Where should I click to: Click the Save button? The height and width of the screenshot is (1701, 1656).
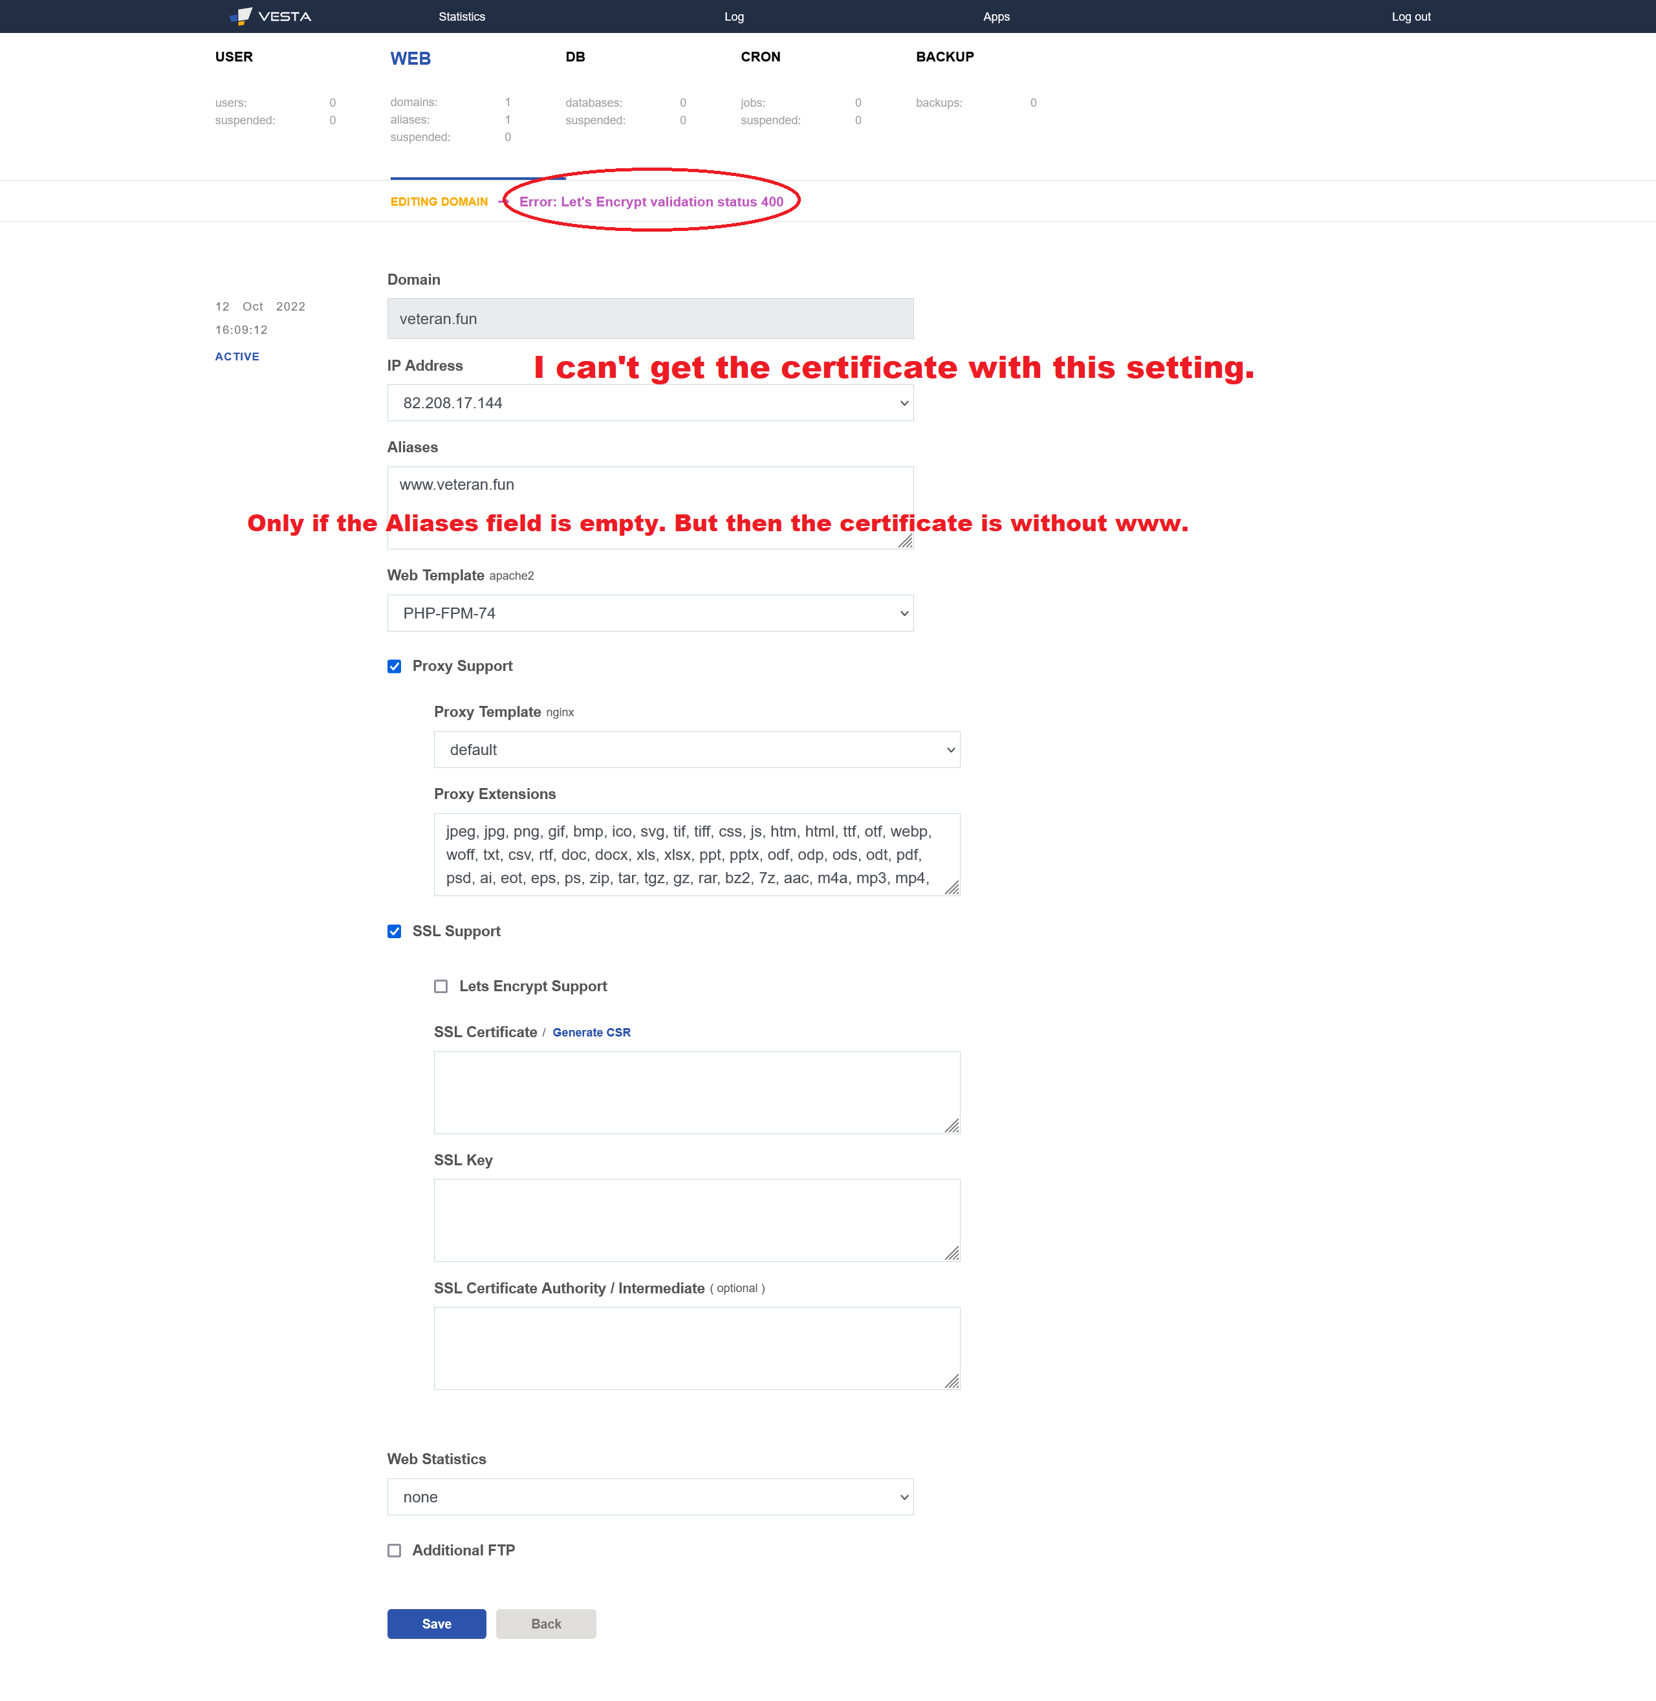(x=437, y=1623)
